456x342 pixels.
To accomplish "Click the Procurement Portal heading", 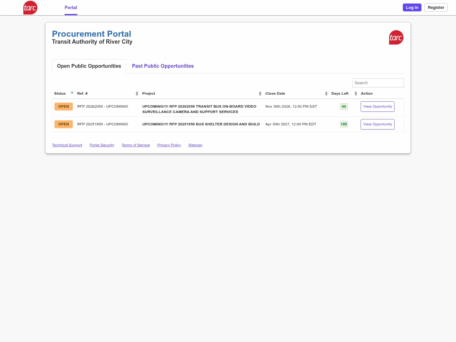I will click(92, 34).
